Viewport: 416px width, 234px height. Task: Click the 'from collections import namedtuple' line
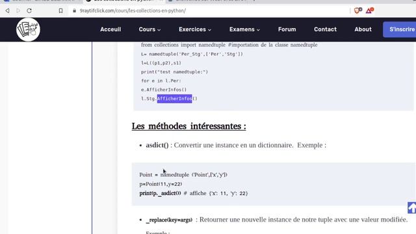(x=229, y=45)
